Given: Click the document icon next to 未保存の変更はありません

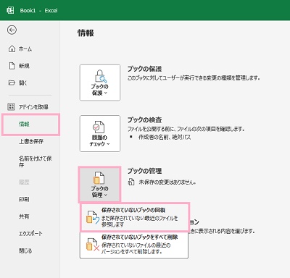Looking at the screenshot, I should [x=131, y=182].
